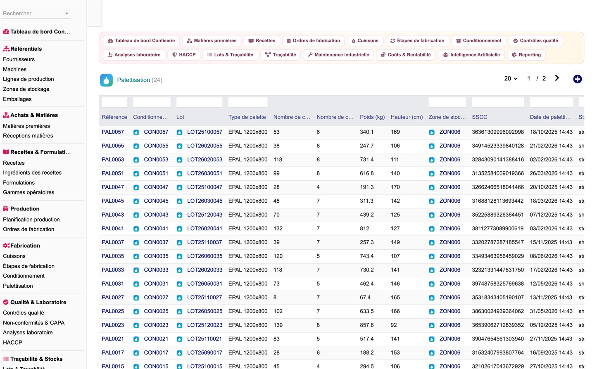Click the current page number field
The height and width of the screenshot is (369, 597).
click(528, 78)
